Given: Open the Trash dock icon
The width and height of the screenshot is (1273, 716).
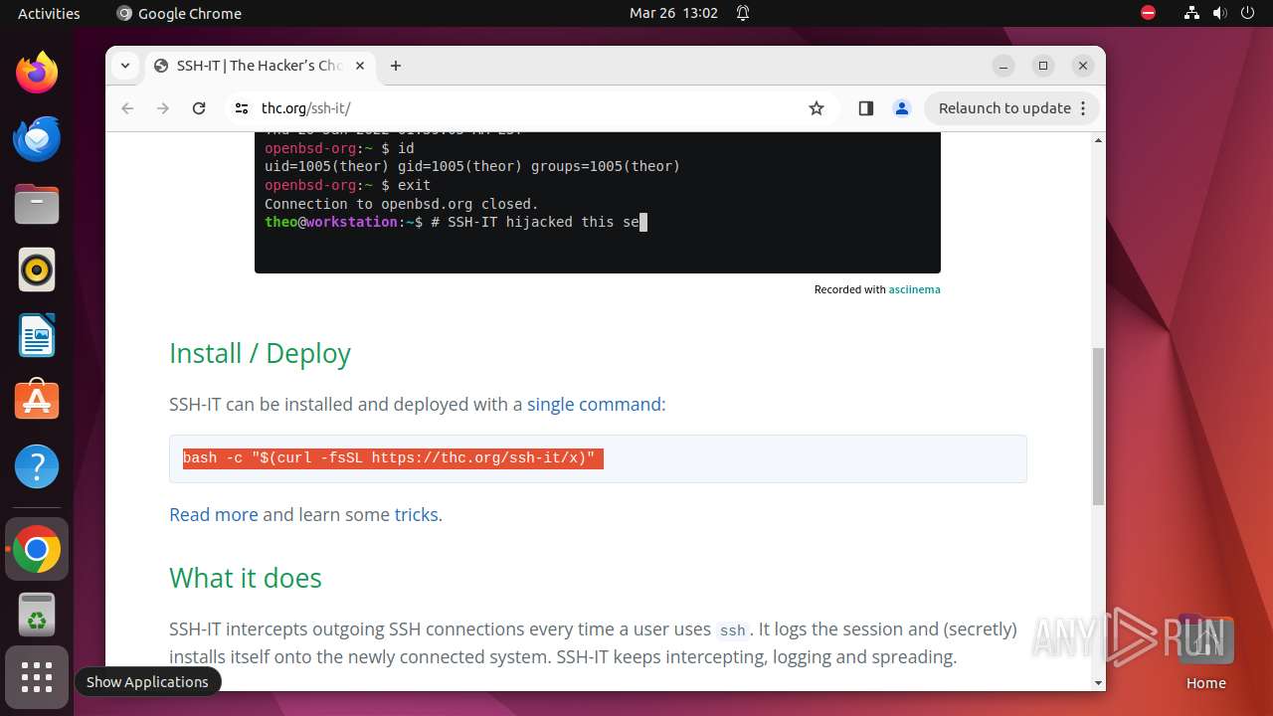Looking at the screenshot, I should (37, 615).
